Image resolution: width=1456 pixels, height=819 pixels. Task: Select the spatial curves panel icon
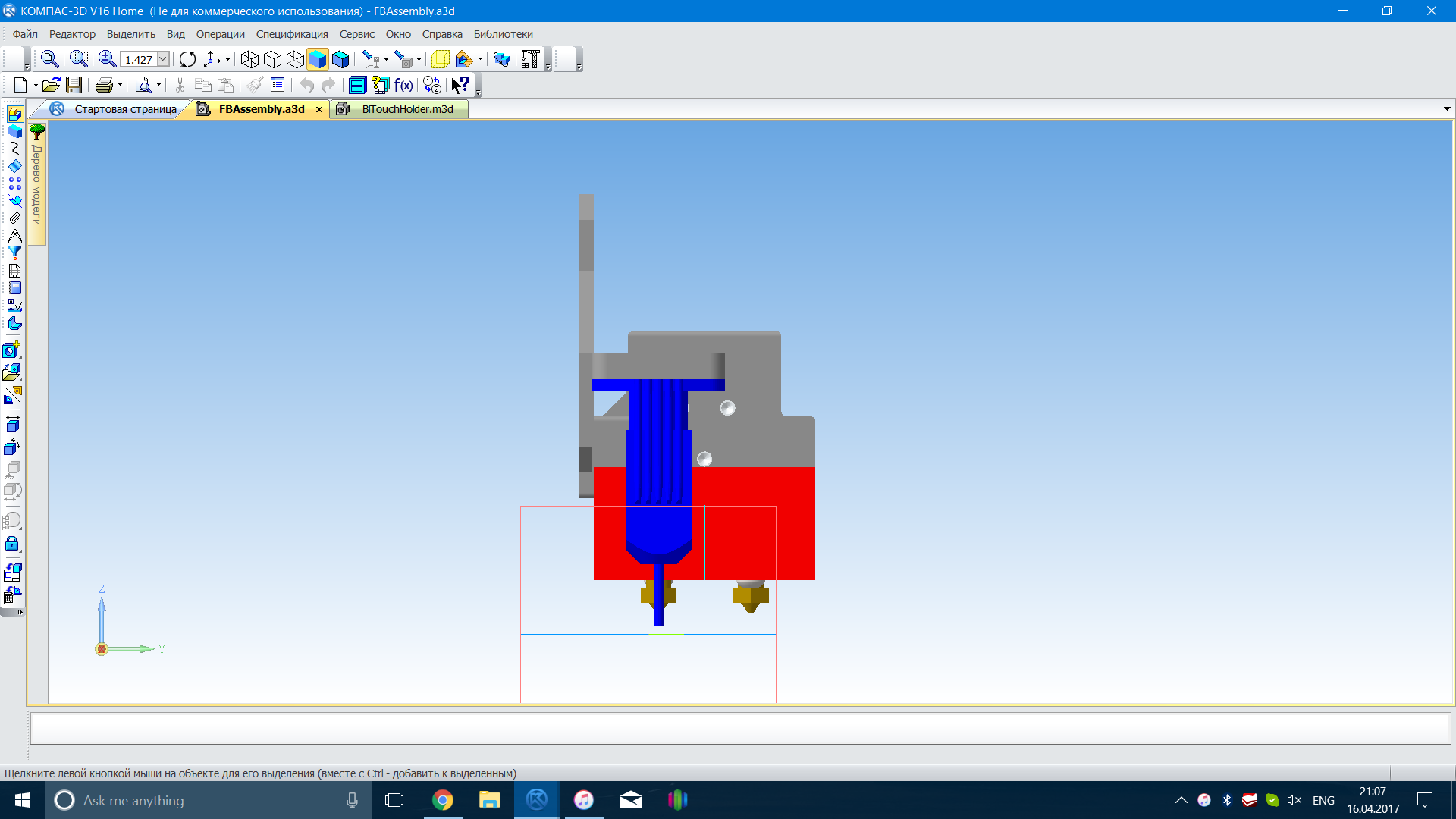[14, 148]
